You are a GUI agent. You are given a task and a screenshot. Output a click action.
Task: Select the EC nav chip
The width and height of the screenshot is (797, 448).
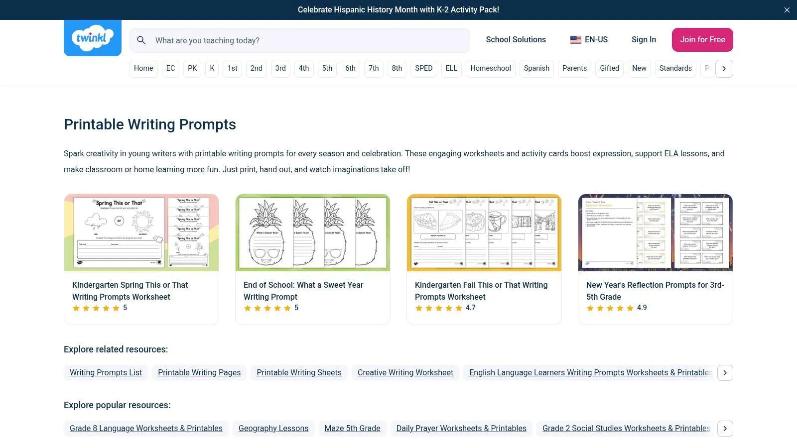170,69
